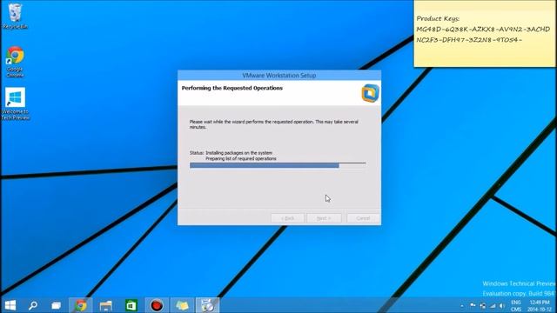Click the key starting NC2F3 on sticky note
Viewport: 557px width, 313px height.
[x=469, y=40]
